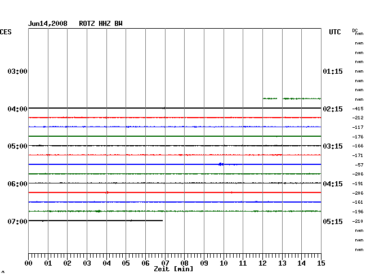The image size is (366, 278).
Task: Pick the DC value -191
Action: tap(358, 184)
